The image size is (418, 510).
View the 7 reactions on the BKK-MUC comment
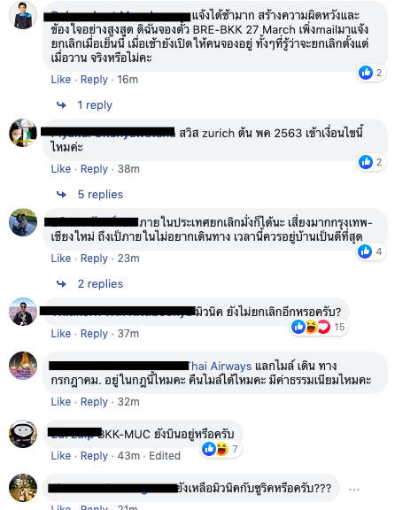point(221,449)
